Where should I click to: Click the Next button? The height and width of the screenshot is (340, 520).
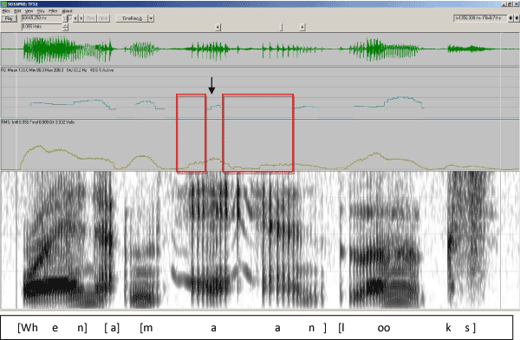104,18
